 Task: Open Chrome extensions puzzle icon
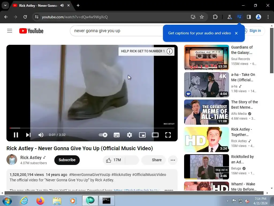[x=215, y=17]
